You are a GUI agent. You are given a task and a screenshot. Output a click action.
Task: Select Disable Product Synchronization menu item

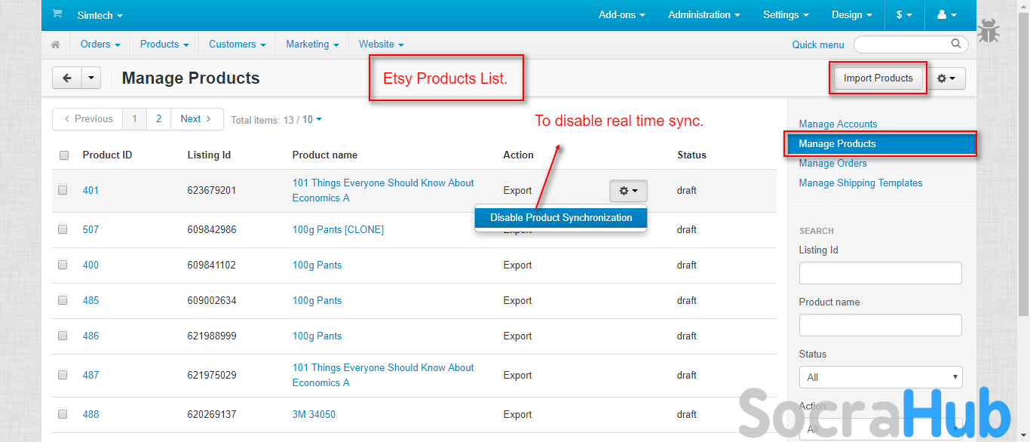pyautogui.click(x=560, y=217)
